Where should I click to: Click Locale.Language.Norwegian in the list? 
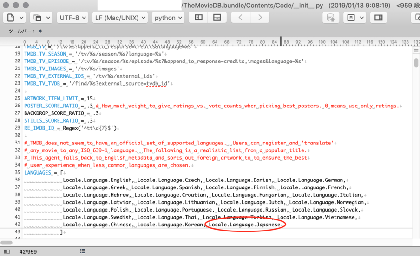click(327, 202)
